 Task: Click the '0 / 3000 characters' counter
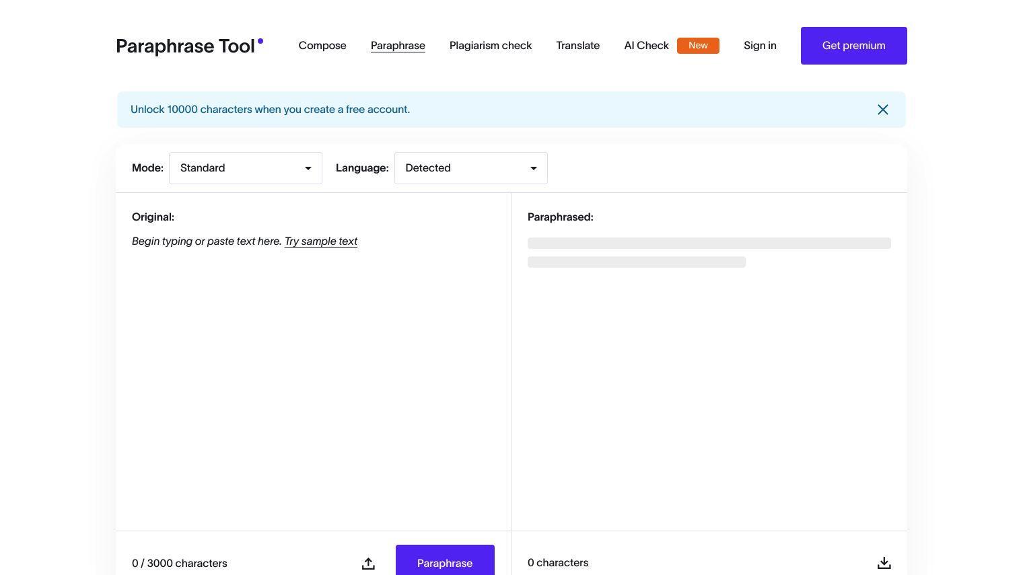[180, 564]
